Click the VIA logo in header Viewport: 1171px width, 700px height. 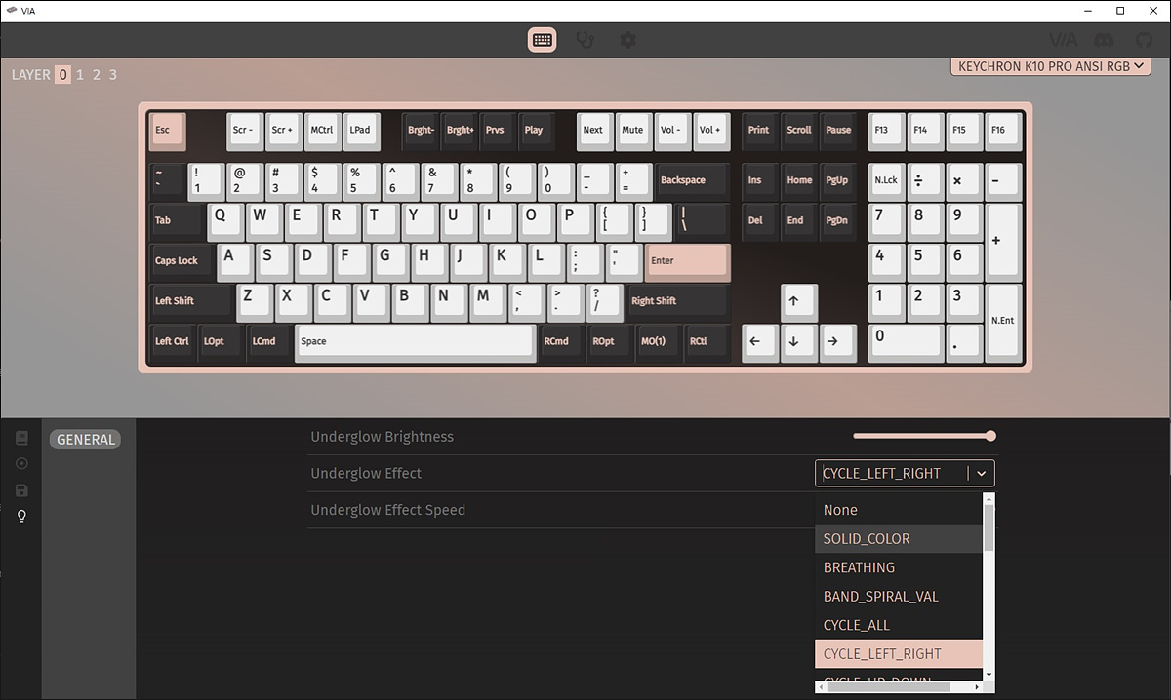(x=1063, y=40)
